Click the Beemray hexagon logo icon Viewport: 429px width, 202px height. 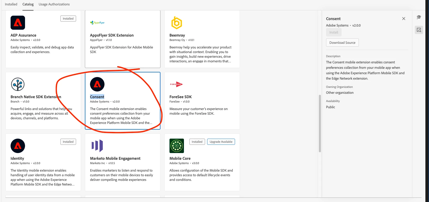(177, 23)
